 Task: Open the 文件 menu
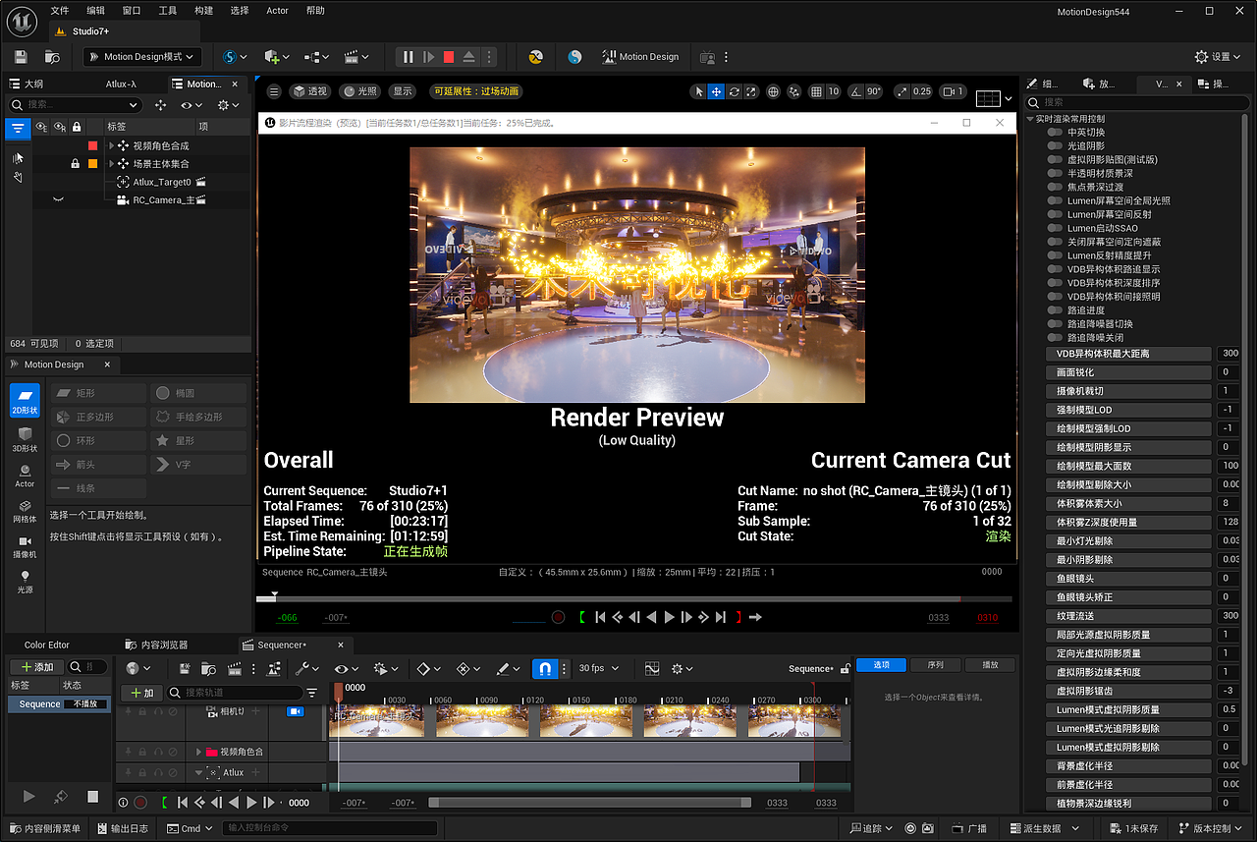(60, 11)
